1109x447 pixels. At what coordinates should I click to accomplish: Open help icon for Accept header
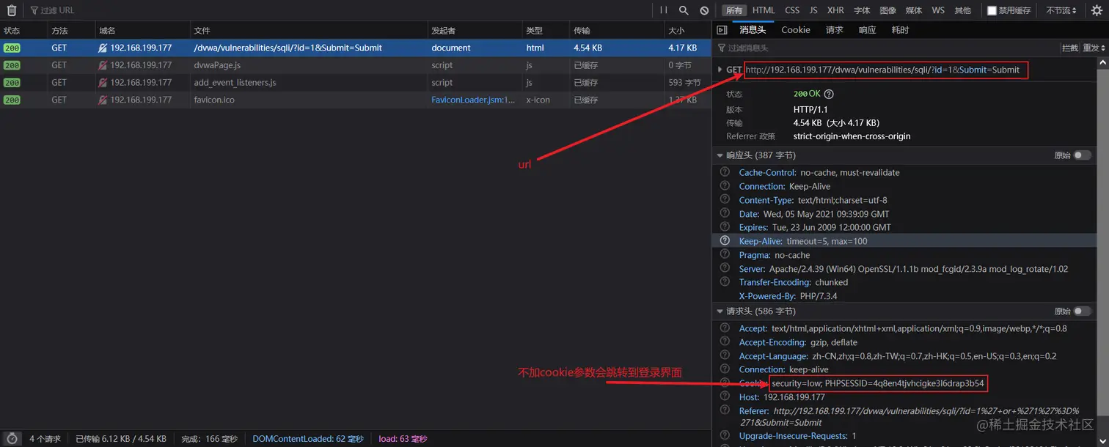click(x=725, y=328)
